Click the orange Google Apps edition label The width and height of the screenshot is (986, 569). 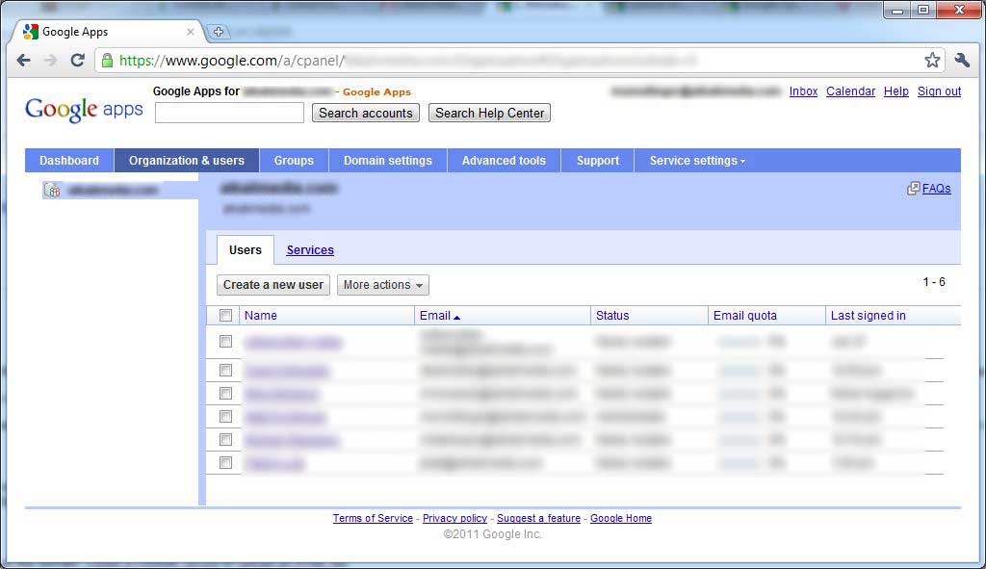pos(376,91)
